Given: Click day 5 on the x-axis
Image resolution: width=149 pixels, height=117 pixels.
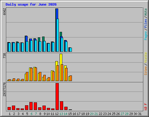Looking at the screenshot, I should (x=27, y=114).
